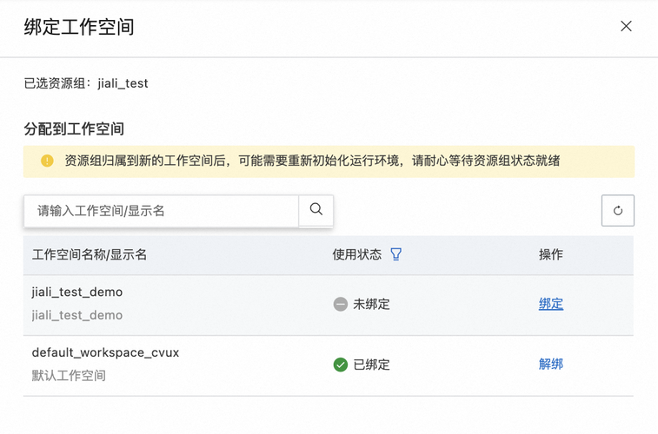Click the 工作空间名称/显示名 column header

point(90,254)
